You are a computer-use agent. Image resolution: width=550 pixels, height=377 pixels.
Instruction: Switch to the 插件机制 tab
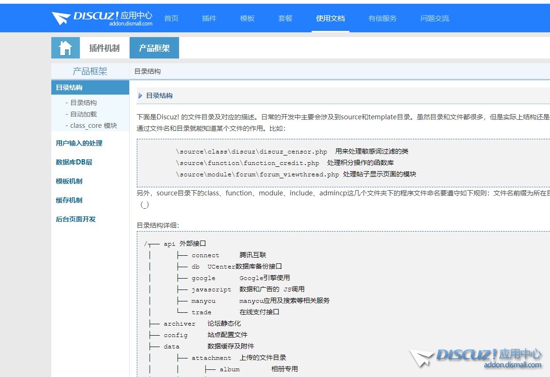104,48
